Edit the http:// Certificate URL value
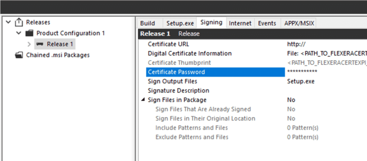This screenshot has width=367, height=161. [296, 44]
